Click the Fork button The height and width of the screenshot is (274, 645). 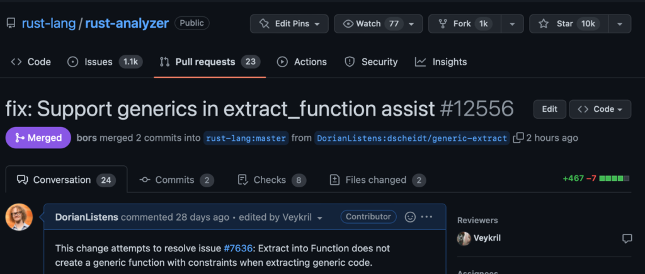click(465, 24)
